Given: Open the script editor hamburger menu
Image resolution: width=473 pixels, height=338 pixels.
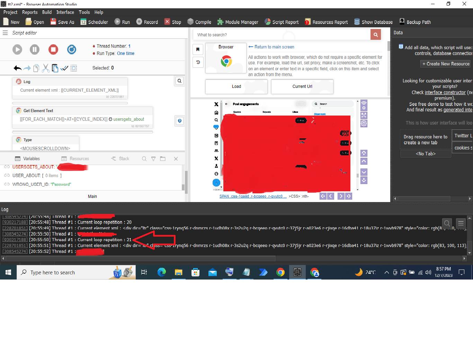Looking at the screenshot, I should pos(5,33).
